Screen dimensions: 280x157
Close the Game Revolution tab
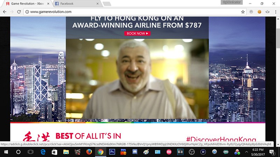(48, 3)
